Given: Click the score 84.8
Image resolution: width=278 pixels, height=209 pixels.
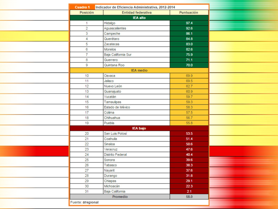Looking at the screenshot, I should pos(189,39).
